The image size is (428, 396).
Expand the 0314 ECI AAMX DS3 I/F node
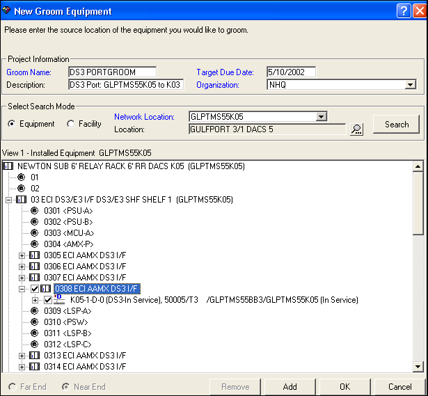tap(22, 367)
